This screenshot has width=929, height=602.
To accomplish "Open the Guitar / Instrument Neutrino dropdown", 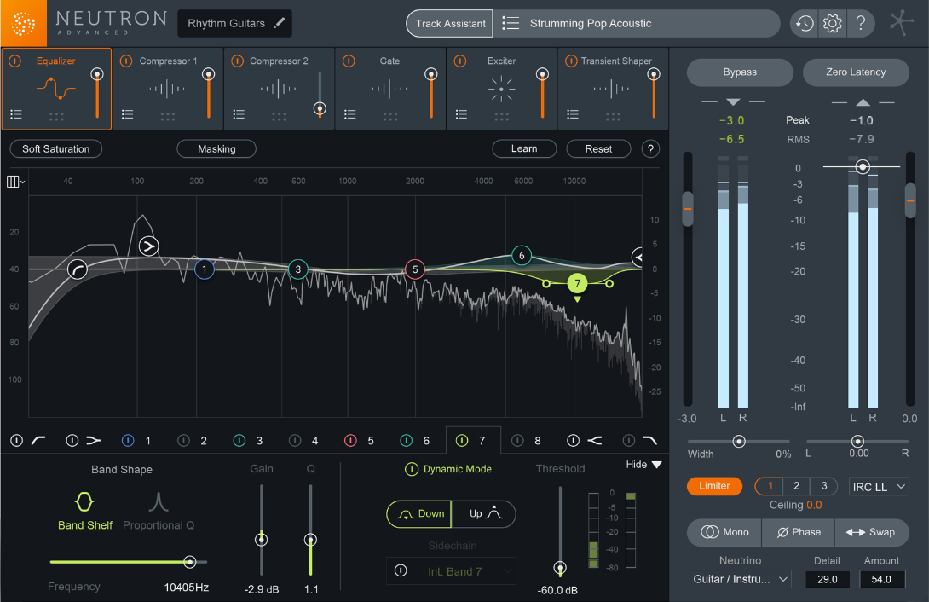I will 740,579.
